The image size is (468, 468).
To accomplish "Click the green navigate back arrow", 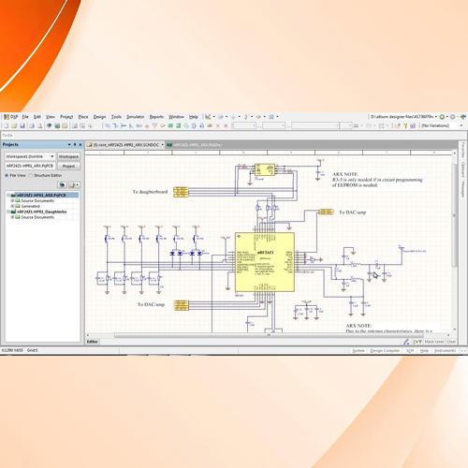I will pyautogui.click(x=442, y=117).
